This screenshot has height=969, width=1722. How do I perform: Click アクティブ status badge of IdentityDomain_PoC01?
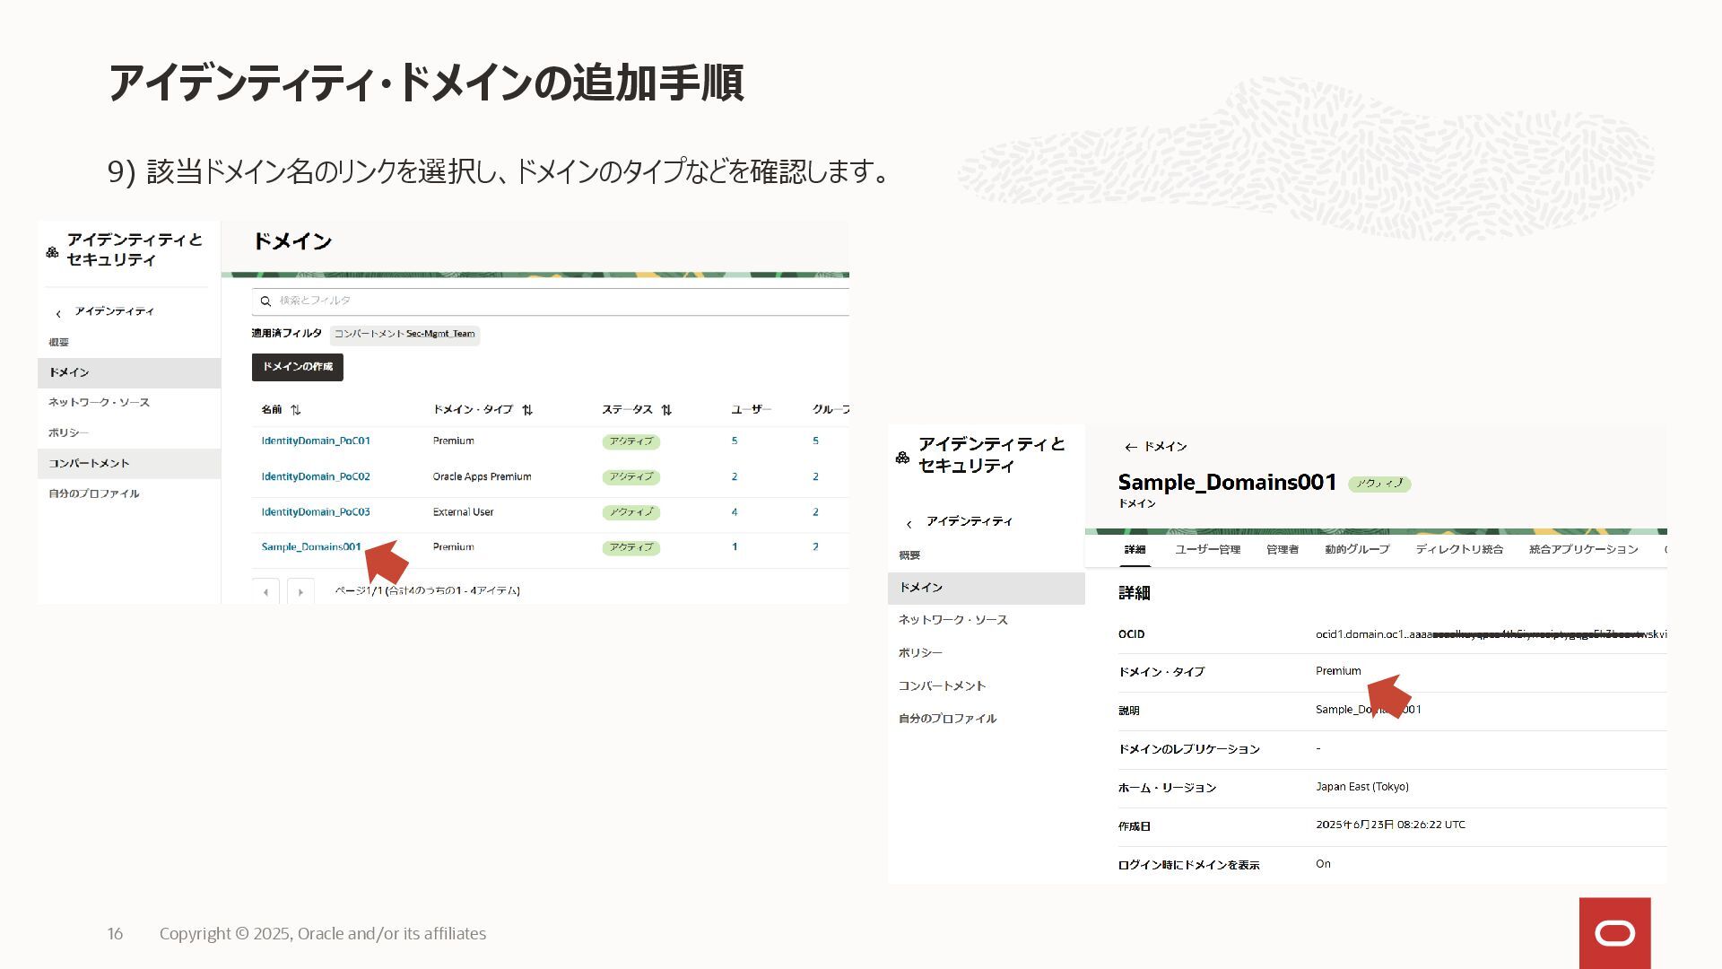(x=631, y=441)
